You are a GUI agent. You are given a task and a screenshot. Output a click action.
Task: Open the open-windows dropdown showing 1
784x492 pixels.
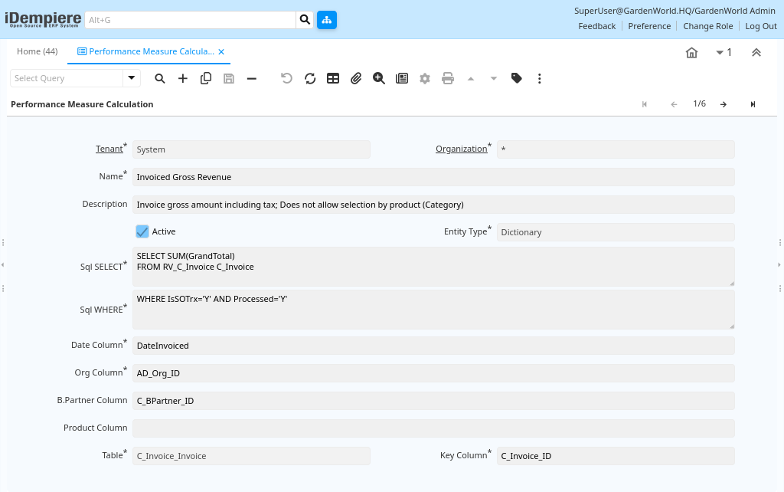[x=724, y=53]
